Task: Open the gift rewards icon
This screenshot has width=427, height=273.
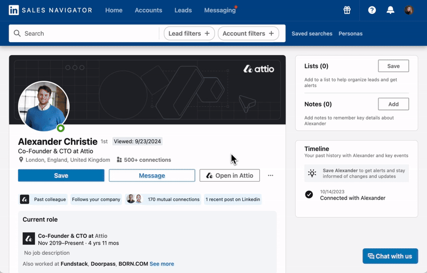Action: (x=347, y=10)
